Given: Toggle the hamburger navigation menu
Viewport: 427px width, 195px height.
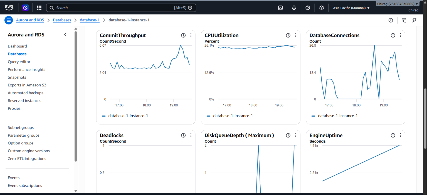Looking at the screenshot, I should point(9,20).
